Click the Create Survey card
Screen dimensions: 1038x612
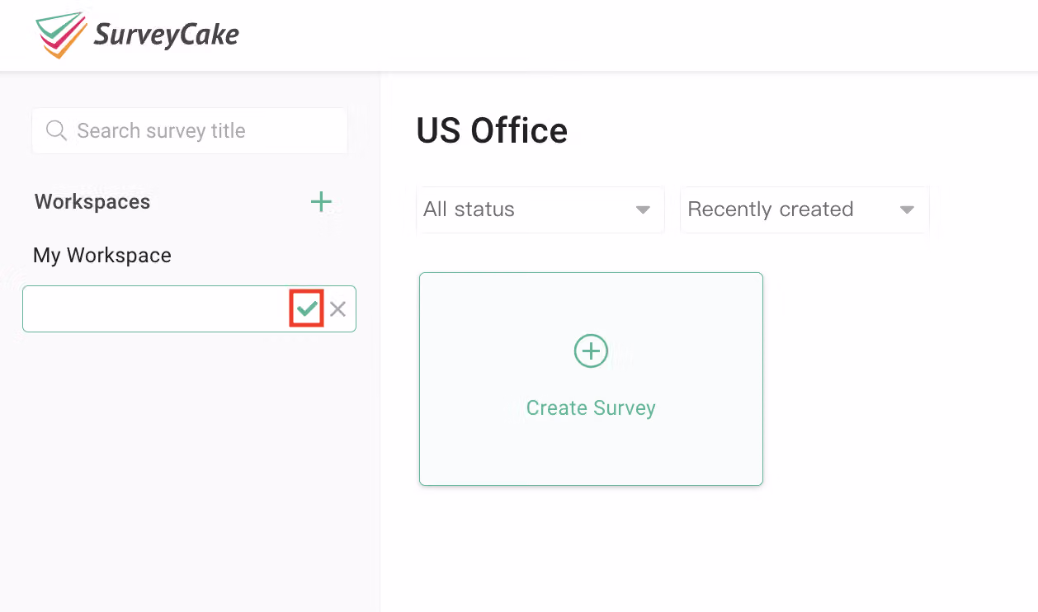tap(591, 379)
